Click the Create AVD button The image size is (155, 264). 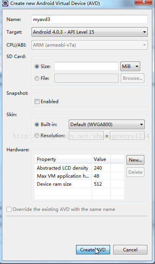pos(93,250)
